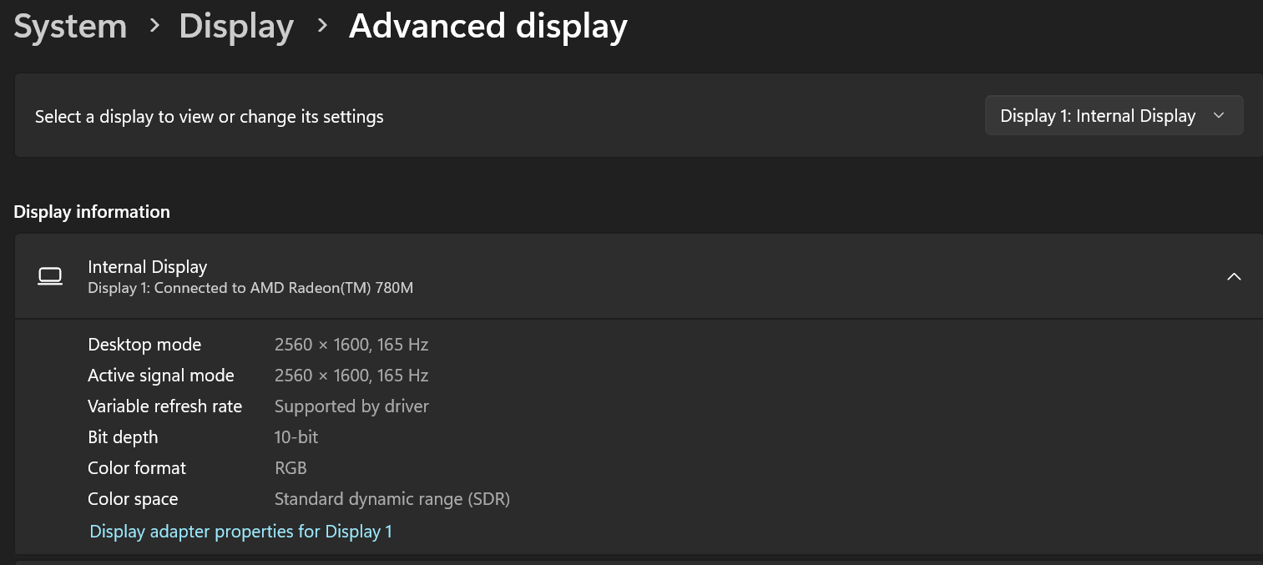Click the Active signal mode label
The width and height of the screenshot is (1263, 565).
pyautogui.click(x=161, y=376)
